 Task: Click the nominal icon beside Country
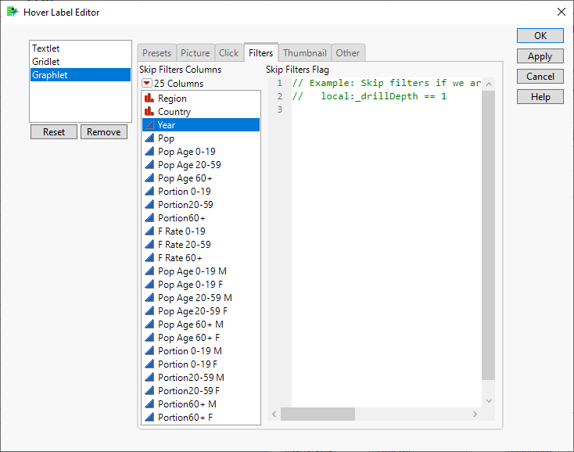pos(149,111)
